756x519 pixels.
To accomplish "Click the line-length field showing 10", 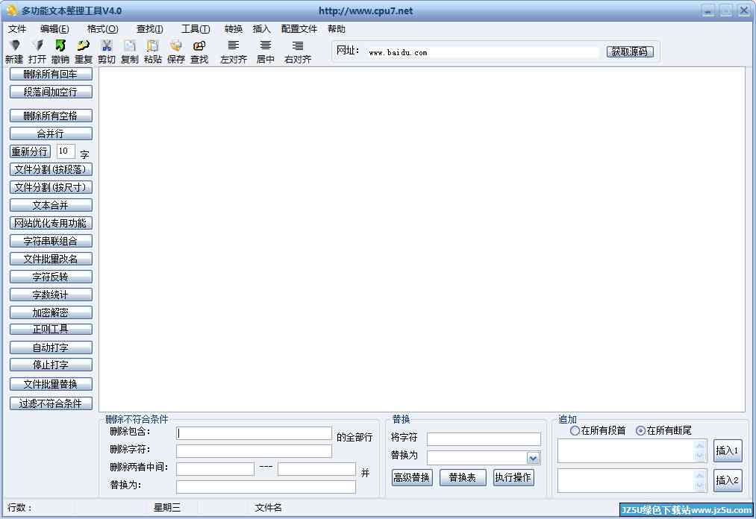I will 66,151.
